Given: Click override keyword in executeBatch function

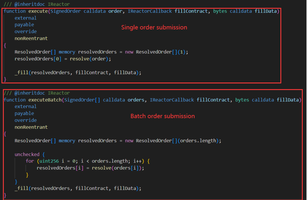Looking at the screenshot, I should 26,120.
